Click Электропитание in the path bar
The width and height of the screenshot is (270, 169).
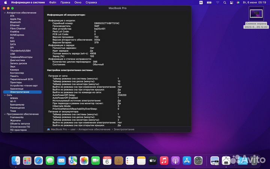pyautogui.click(x=124, y=129)
